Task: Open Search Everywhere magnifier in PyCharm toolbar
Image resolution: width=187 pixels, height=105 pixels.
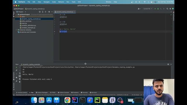Action: click(167, 9)
